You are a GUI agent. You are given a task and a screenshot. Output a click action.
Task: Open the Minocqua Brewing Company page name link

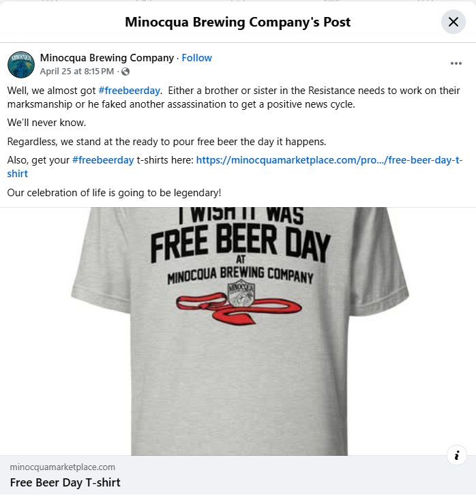[107, 58]
